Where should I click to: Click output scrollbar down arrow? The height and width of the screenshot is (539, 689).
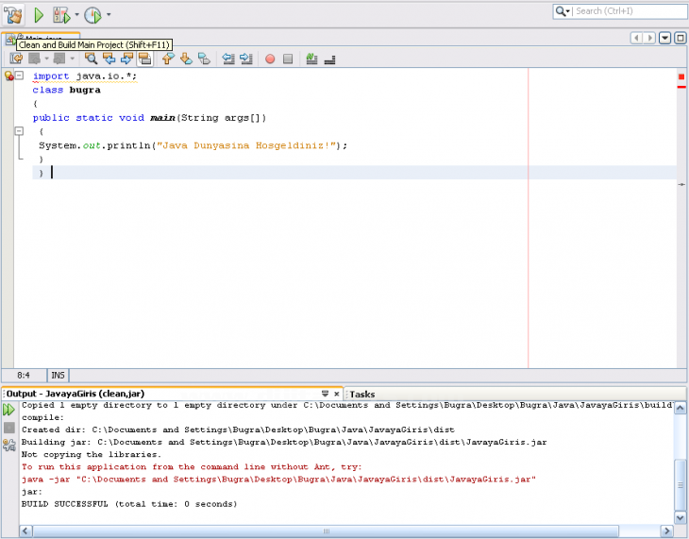point(681,517)
